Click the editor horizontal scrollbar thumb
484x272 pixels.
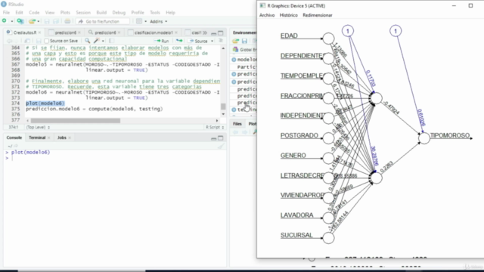76,121
